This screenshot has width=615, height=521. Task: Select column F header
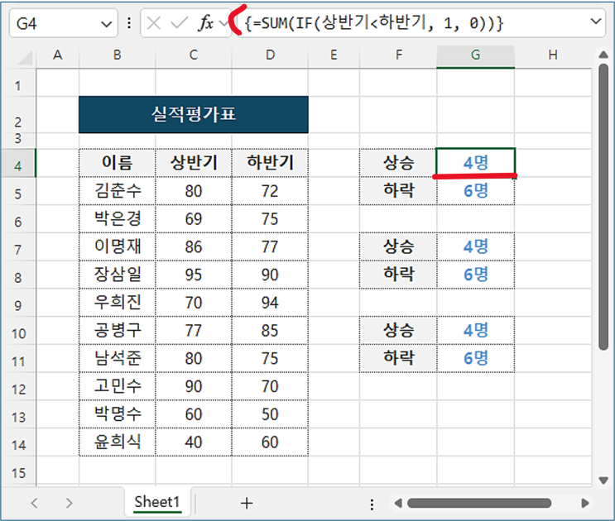398,55
